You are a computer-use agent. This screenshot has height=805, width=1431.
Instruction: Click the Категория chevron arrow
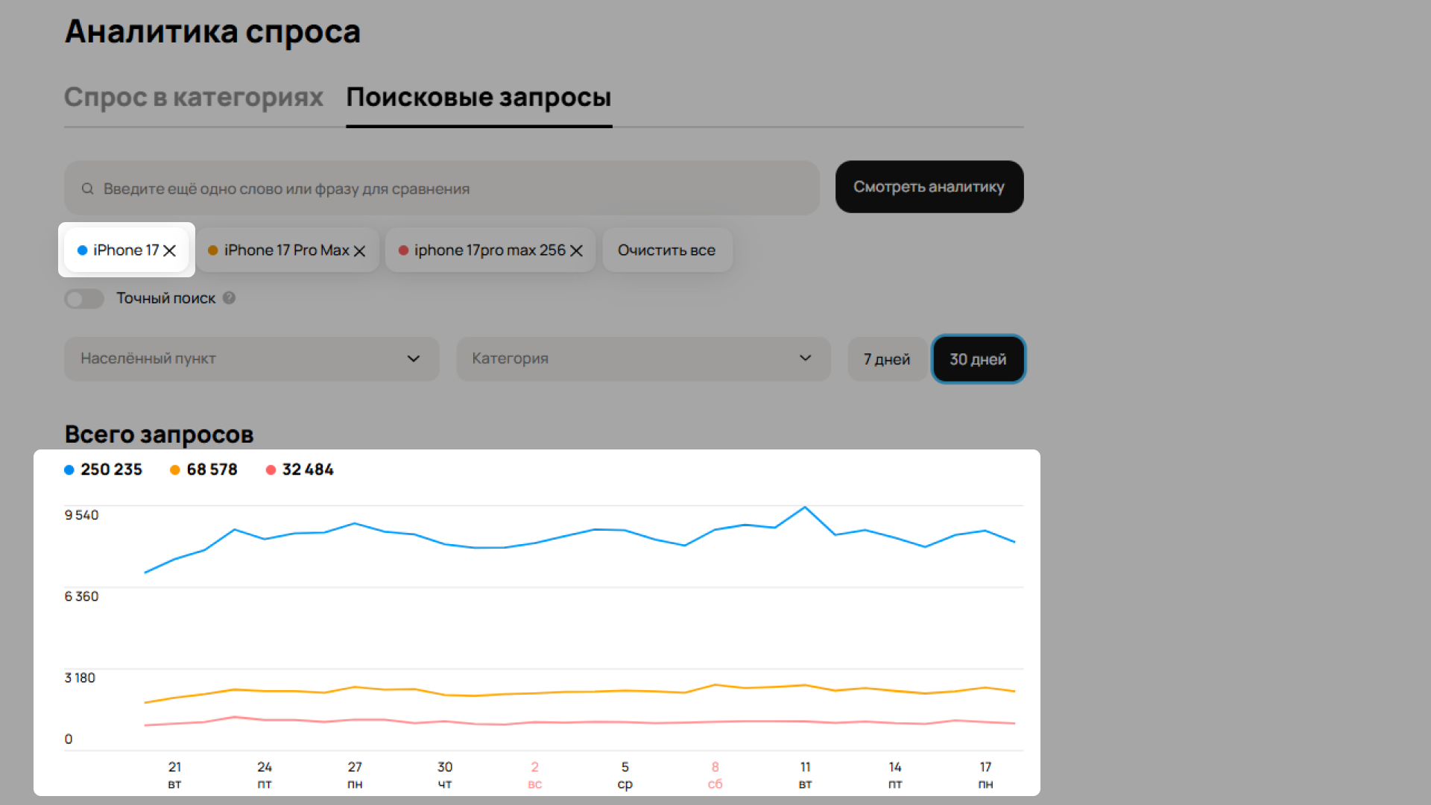point(805,359)
